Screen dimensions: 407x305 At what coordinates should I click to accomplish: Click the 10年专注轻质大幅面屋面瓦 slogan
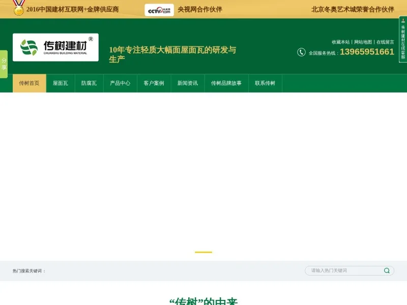click(172, 54)
